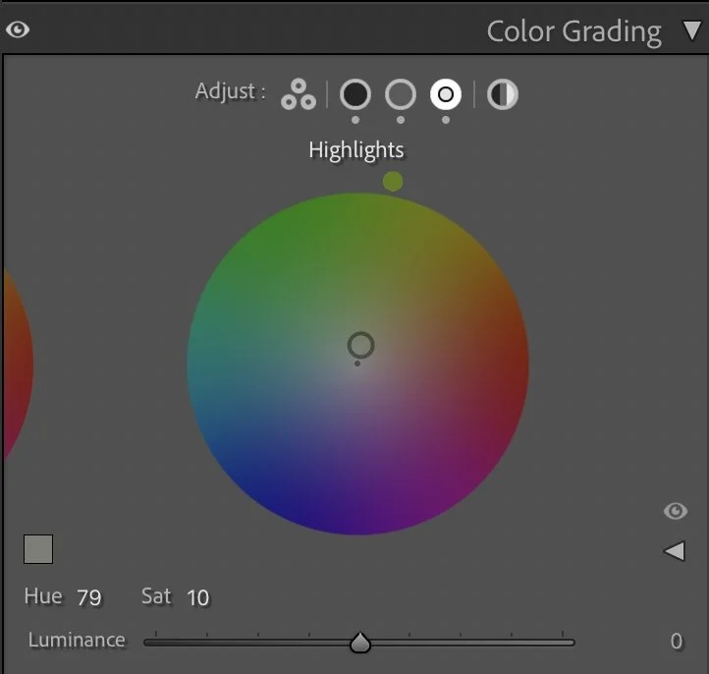The image size is (709, 674).
Task: Click the Luminance value 0 field
Action: pos(677,642)
